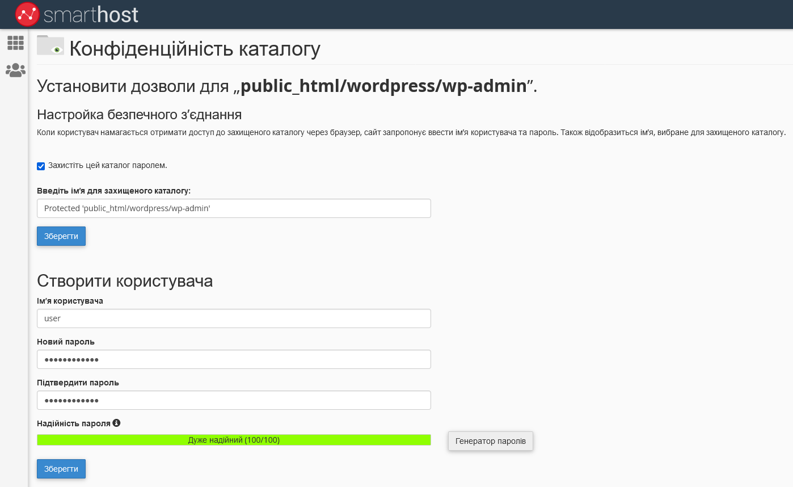The width and height of the screenshot is (793, 487).
Task: Click the protected directory name input field
Action: click(234, 208)
